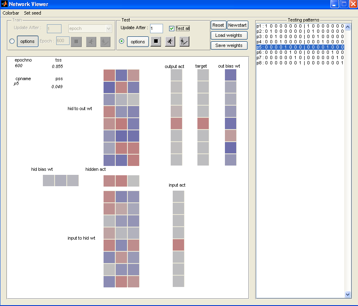Click the Test panel stop icon
This screenshot has width=358, height=306.
point(156,41)
